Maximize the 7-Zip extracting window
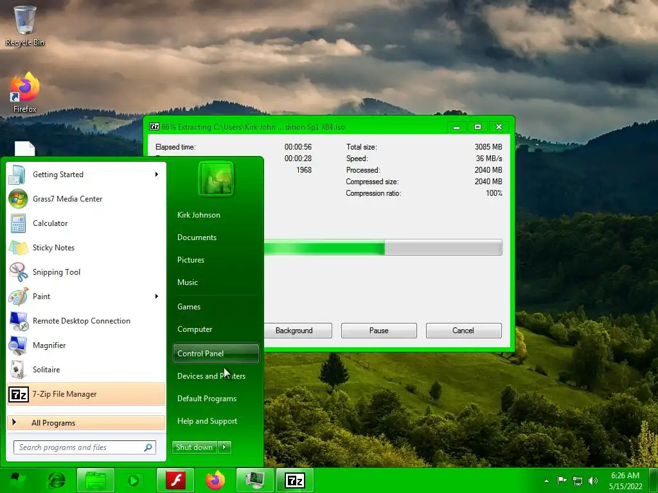 click(477, 127)
